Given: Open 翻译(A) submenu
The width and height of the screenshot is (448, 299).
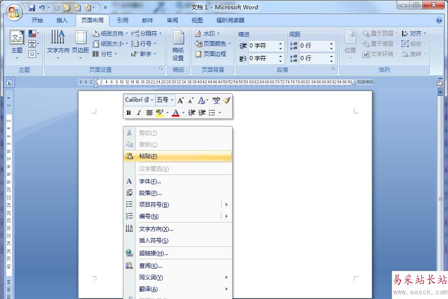Looking at the screenshot, I should tap(178, 289).
